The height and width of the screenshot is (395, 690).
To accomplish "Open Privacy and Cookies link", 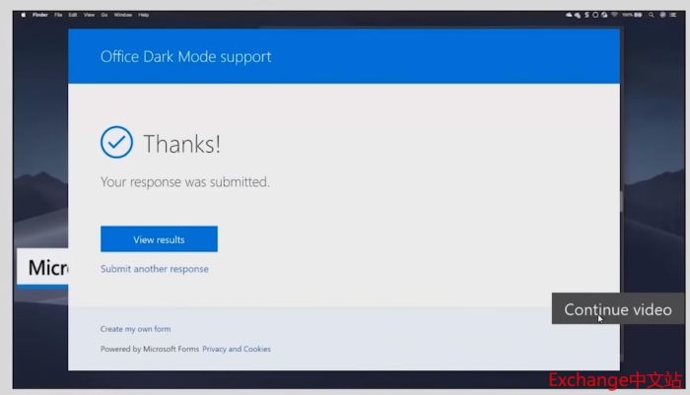I will (x=237, y=349).
